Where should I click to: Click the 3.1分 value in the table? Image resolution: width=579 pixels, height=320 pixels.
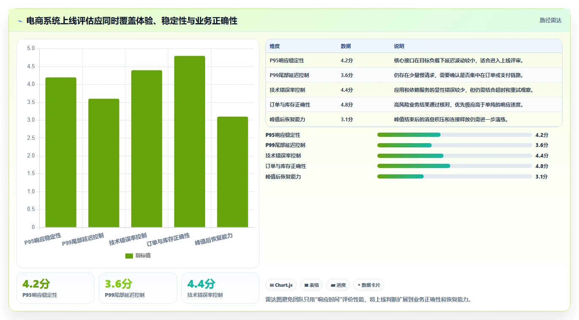click(x=347, y=120)
